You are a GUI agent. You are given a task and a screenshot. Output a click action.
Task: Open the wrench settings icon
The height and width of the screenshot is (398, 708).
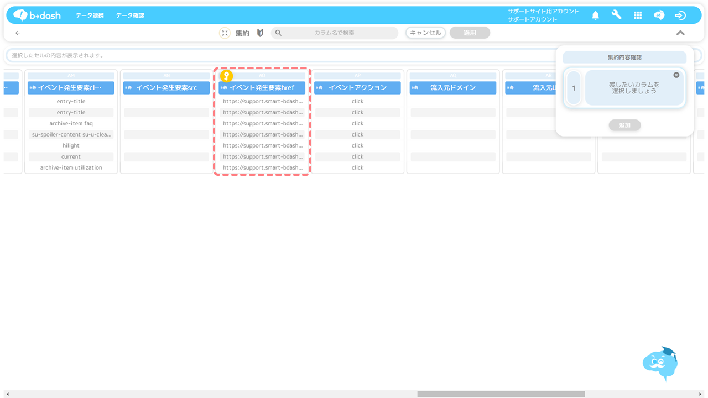616,15
